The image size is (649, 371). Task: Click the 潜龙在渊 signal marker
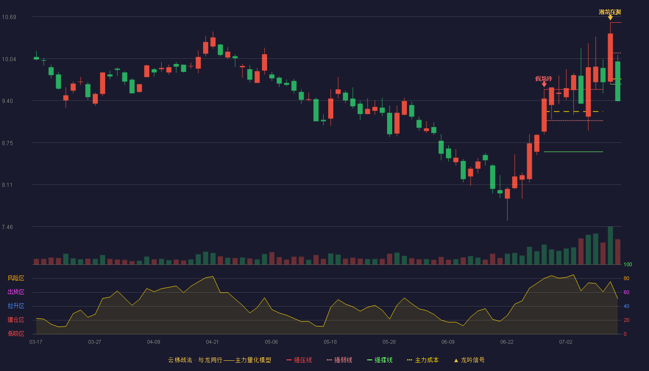[x=610, y=14]
